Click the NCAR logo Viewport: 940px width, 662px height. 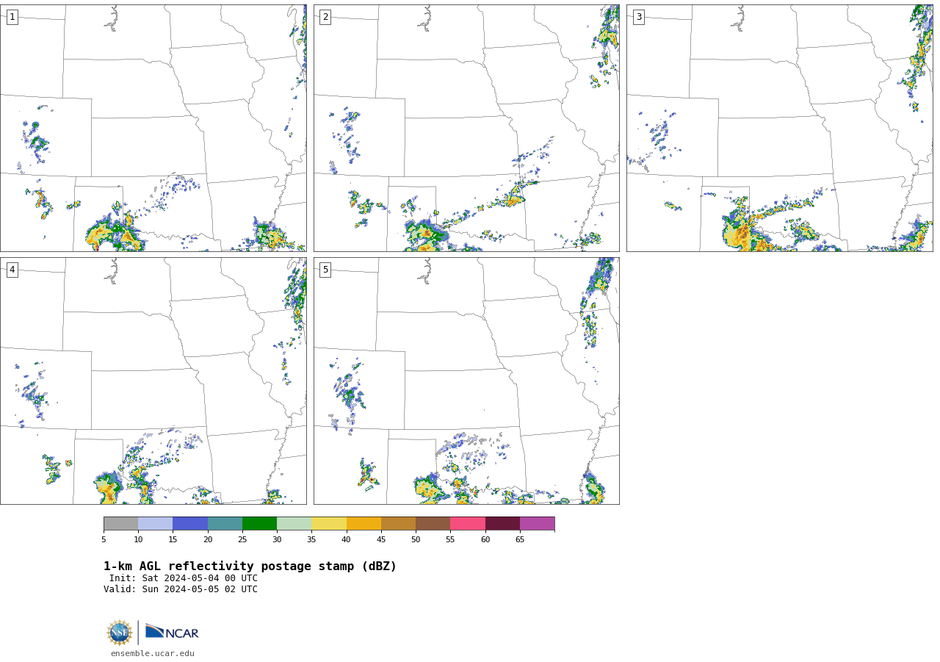172,632
